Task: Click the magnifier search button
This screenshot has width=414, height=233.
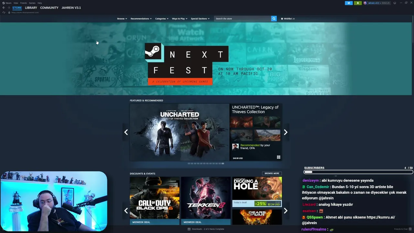Action: click(274, 18)
